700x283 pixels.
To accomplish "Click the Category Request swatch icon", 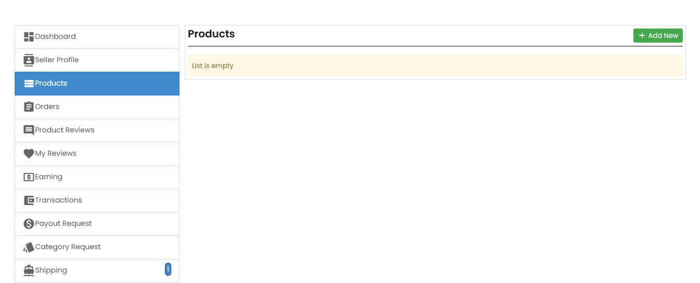I will [29, 247].
